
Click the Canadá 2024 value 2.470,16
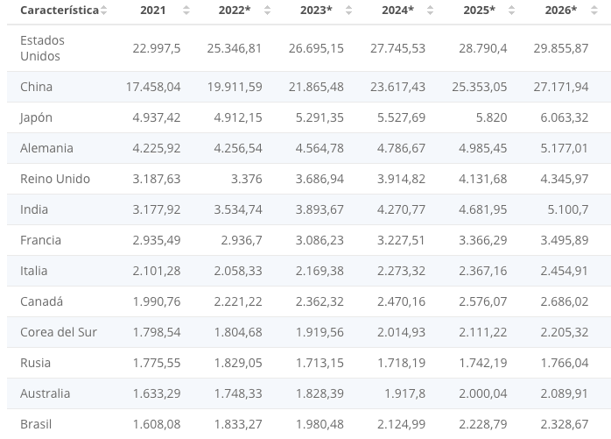[402, 301]
